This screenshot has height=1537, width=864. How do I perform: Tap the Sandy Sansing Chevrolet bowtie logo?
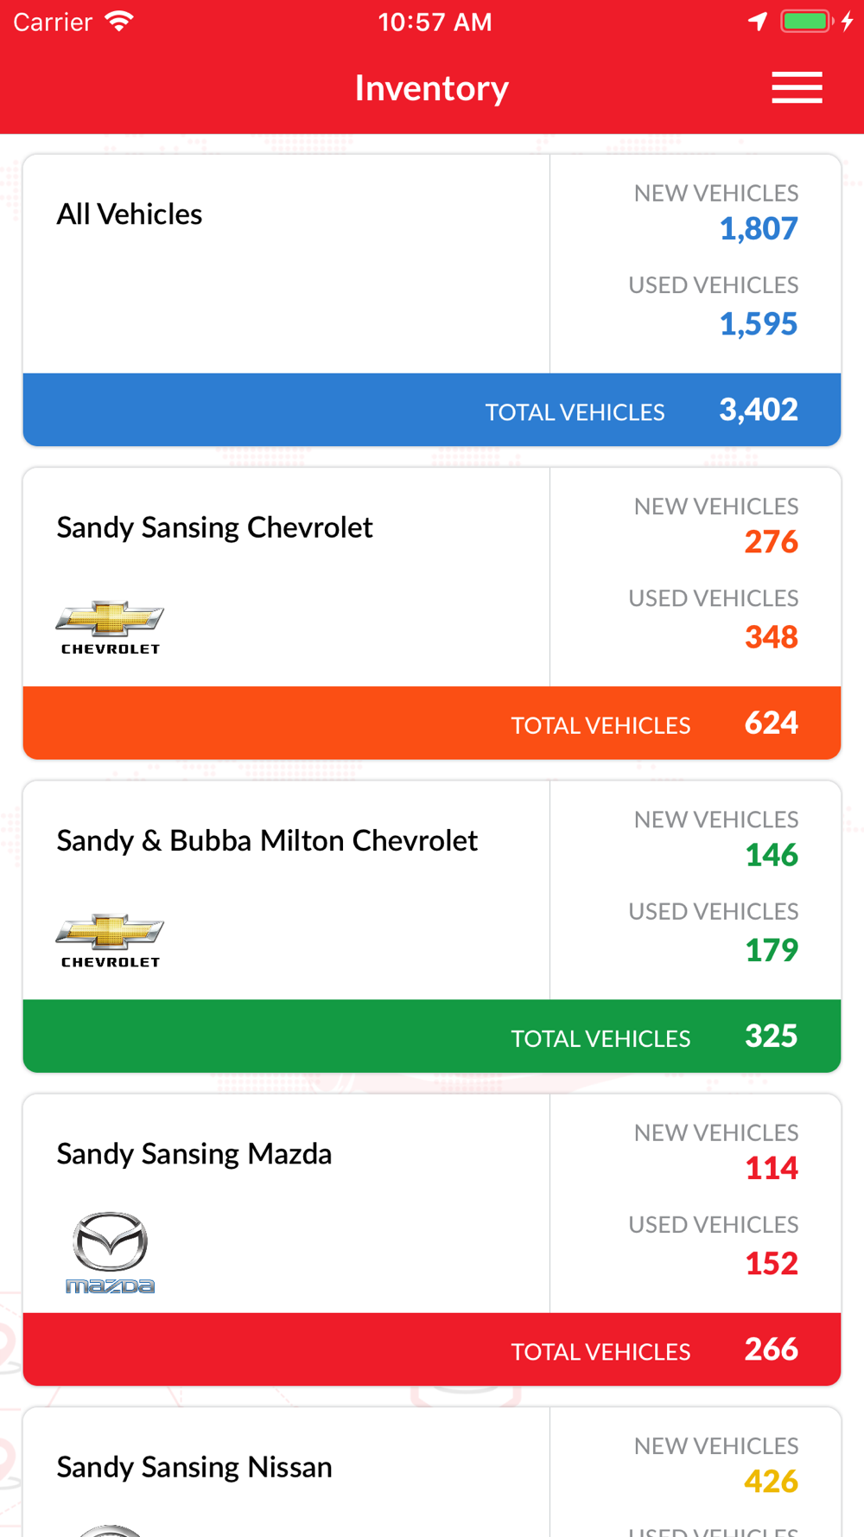pyautogui.click(x=110, y=628)
